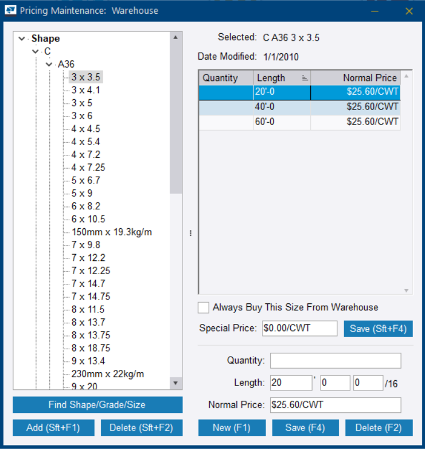Collapse the A36 grade node

point(49,64)
